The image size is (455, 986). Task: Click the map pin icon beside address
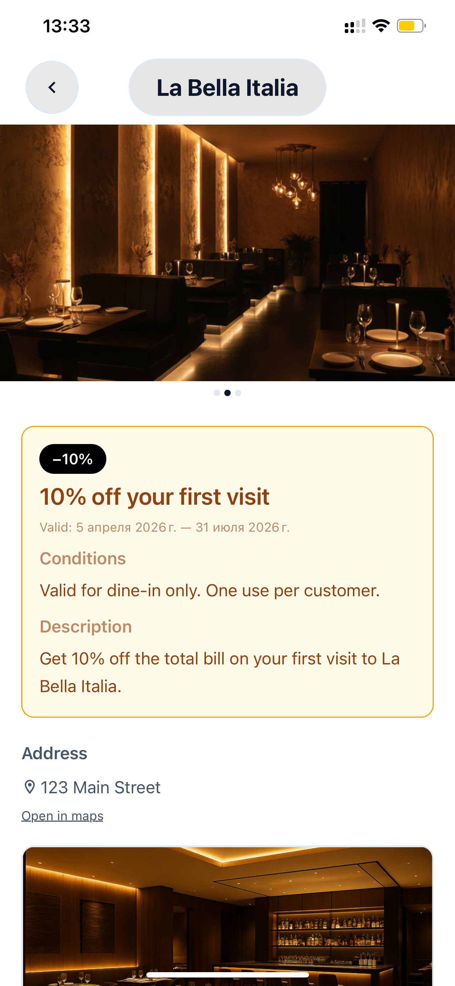[29, 787]
